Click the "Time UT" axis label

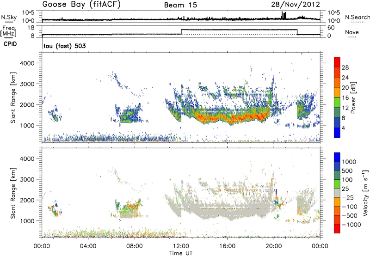click(x=181, y=253)
